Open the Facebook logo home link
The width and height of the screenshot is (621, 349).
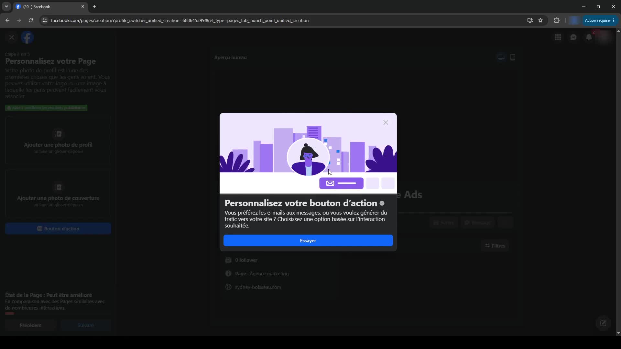27,37
